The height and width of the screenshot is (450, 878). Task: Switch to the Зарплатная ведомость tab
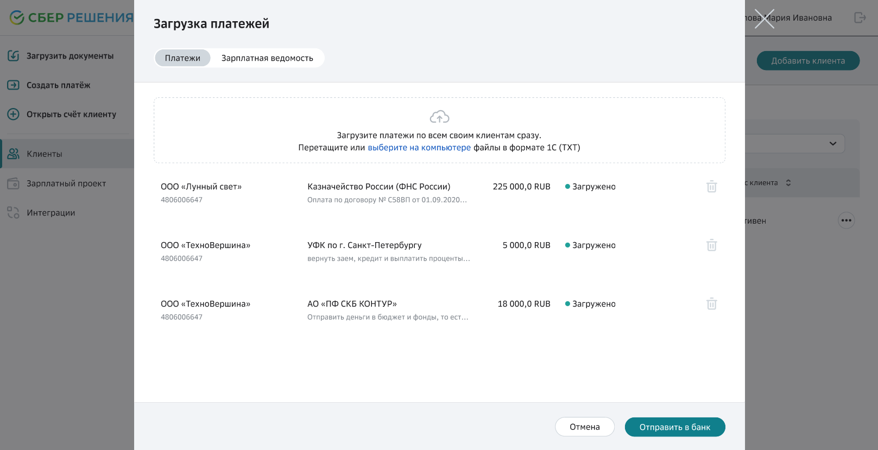click(267, 58)
